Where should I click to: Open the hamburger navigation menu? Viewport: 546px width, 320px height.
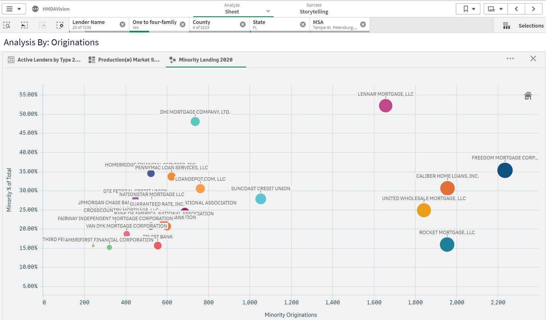pos(9,9)
